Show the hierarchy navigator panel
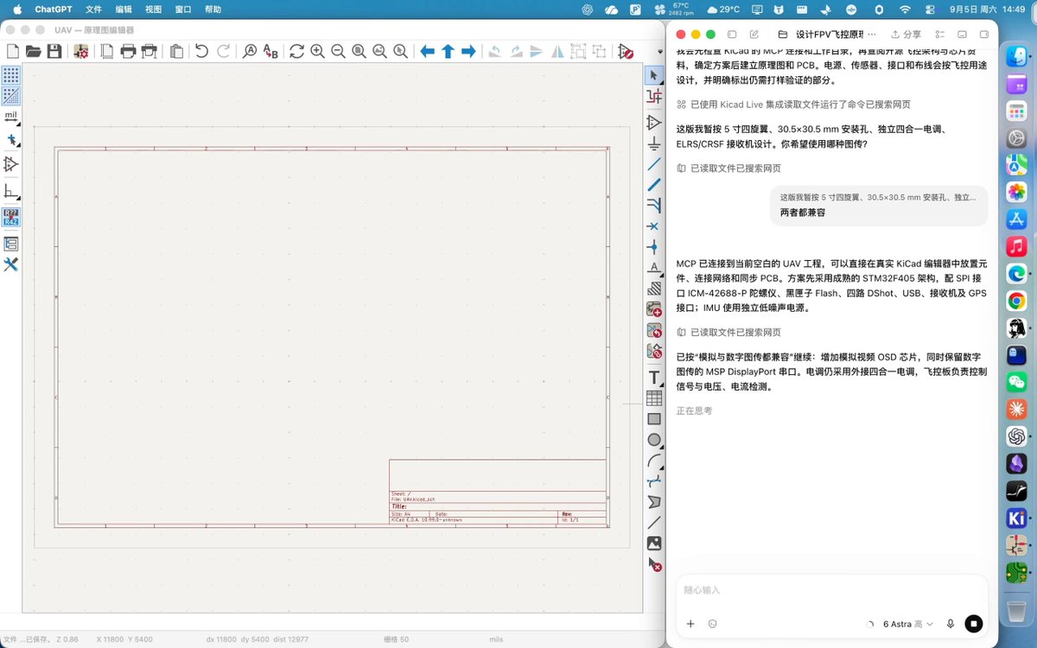The height and width of the screenshot is (648, 1037). point(11,244)
